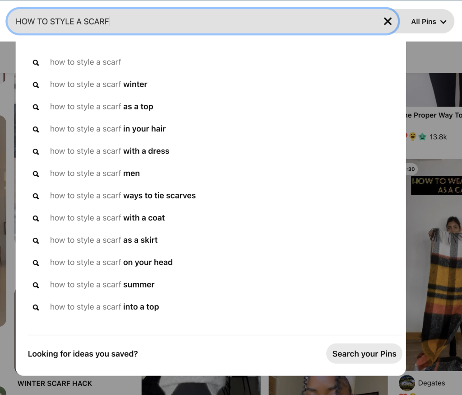Click the search icon beside "with a coat"
Viewport: 462px width, 395px height.
tap(36, 218)
